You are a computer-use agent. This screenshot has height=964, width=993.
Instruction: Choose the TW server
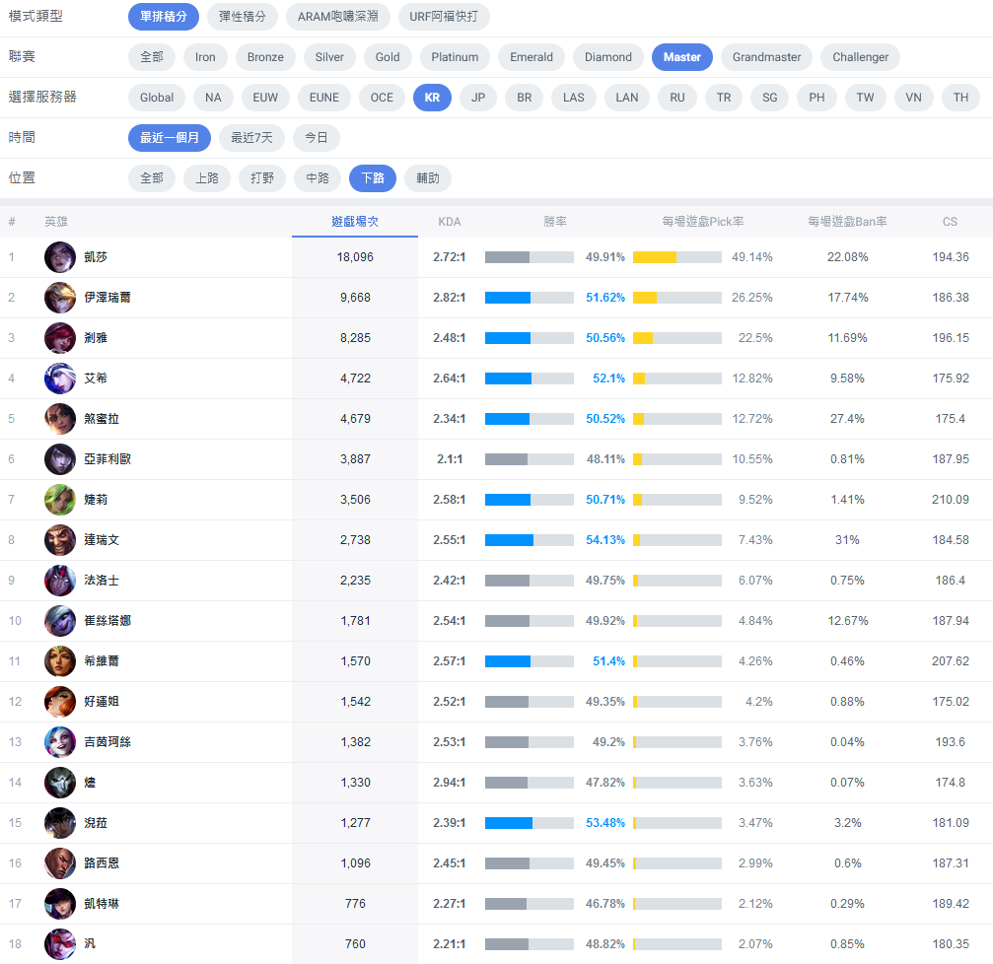(865, 98)
